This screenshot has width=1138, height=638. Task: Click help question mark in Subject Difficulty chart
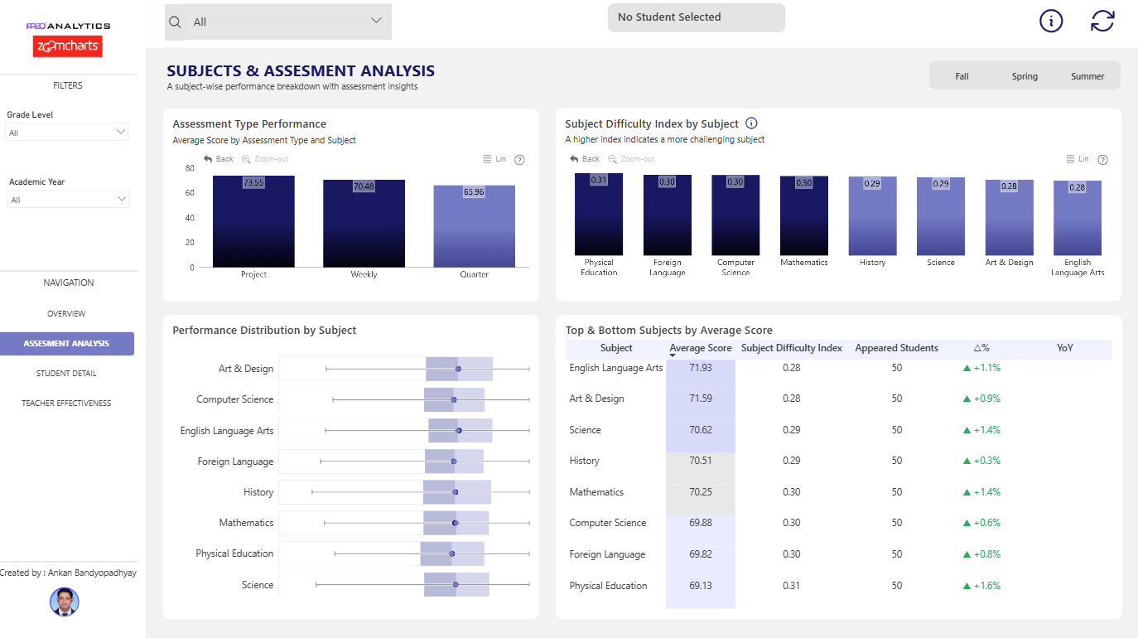tap(1102, 160)
